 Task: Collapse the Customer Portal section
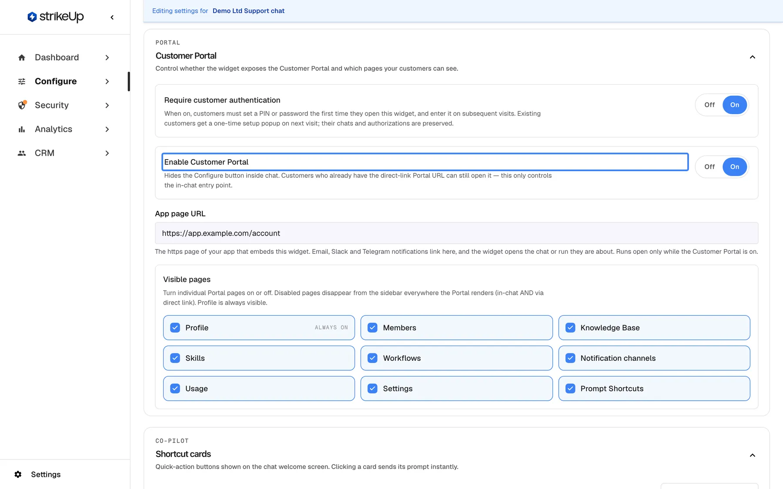(752, 57)
